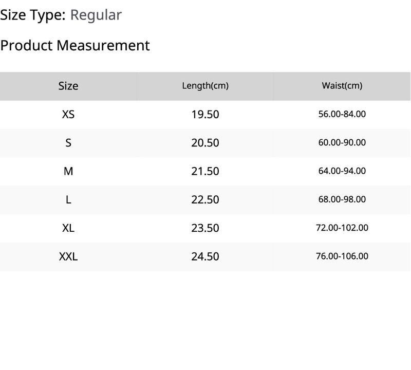Screen dimensions: 411x370
Task: Click the 72.00-102.00 waist value
Action: click(x=342, y=228)
